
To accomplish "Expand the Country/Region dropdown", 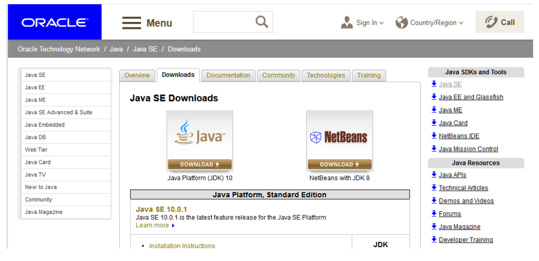I will pyautogui.click(x=461, y=23).
